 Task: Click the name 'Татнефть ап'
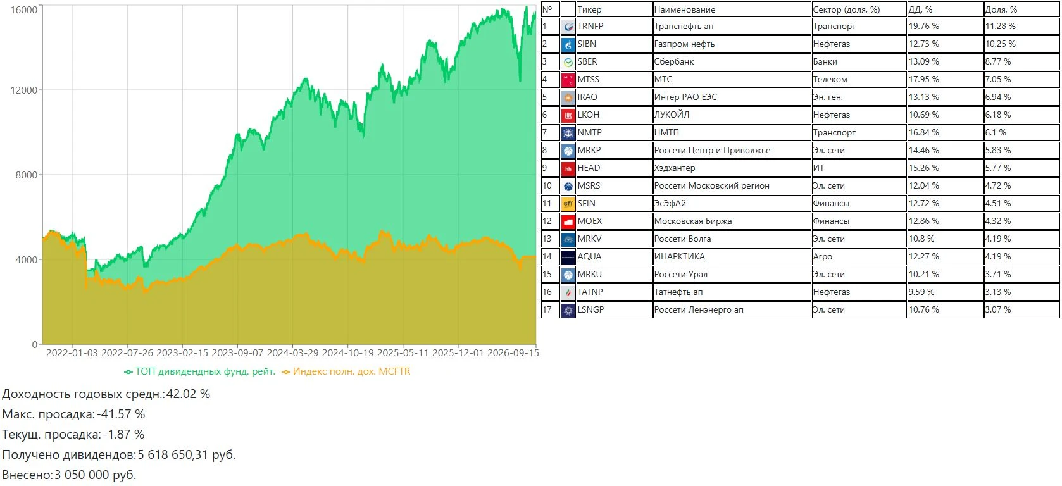coord(678,292)
